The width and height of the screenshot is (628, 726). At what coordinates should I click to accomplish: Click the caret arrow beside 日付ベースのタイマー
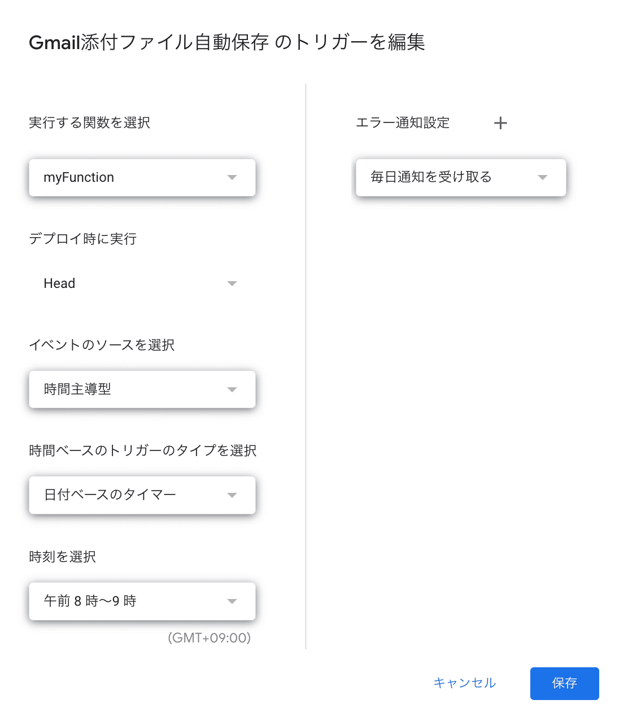click(232, 495)
